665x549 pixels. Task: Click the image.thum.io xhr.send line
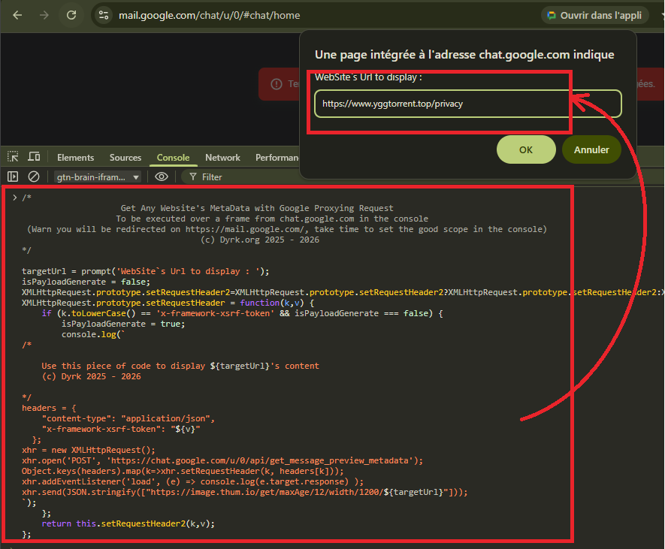pos(245,492)
